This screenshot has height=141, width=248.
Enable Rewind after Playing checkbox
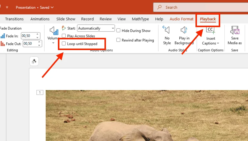click(x=118, y=40)
